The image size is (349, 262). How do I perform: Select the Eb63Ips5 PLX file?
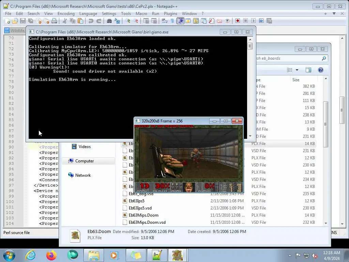136,201
